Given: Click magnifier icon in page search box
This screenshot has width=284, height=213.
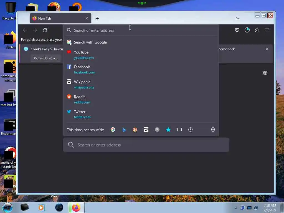Looking at the screenshot, I should [71, 145].
